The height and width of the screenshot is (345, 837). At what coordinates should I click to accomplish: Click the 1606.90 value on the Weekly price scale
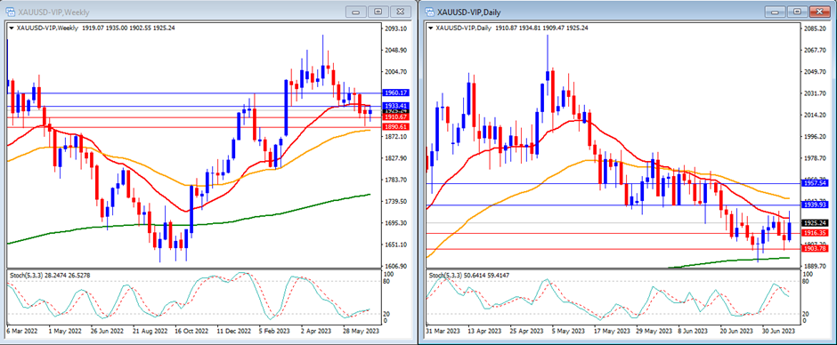pos(396,266)
